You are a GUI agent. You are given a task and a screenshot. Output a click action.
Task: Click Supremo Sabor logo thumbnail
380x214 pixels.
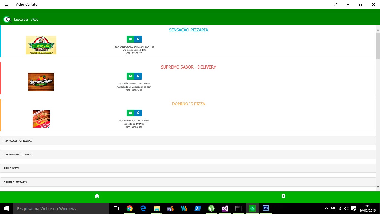click(41, 82)
